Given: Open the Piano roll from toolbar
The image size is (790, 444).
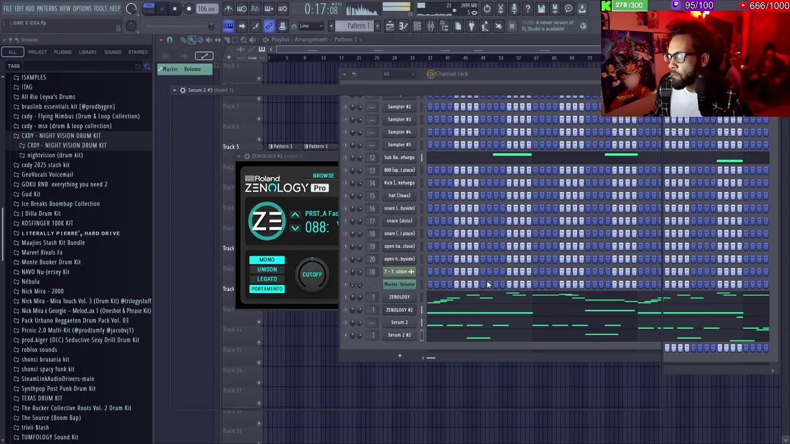Looking at the screenshot, I should [x=404, y=26].
